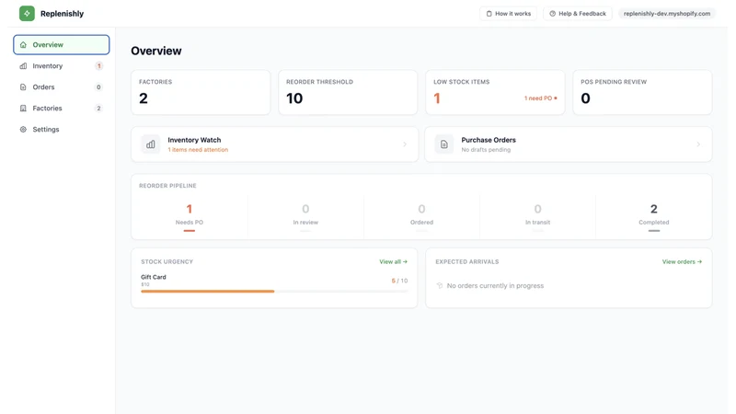Click the Help & Feedback question icon
Image resolution: width=736 pixels, height=414 pixels.
553,14
